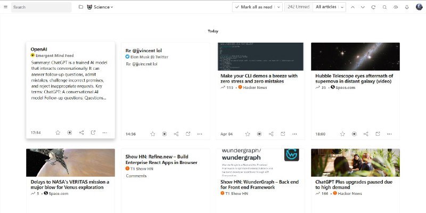Click Space.com source on Hubble card
This screenshot has width=426, height=213.
click(x=345, y=87)
